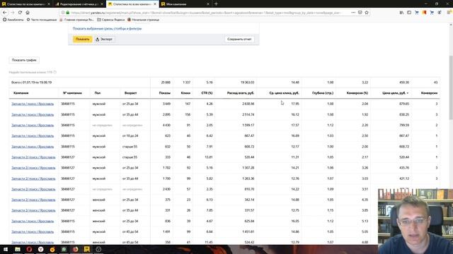Open Firefox from the taskbar
This screenshot has height=254, width=453.
(76, 249)
